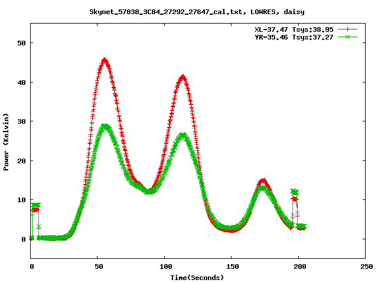The image size is (378, 283).
Task: Click the x-axis tick label '150'
Action: [x=232, y=266]
